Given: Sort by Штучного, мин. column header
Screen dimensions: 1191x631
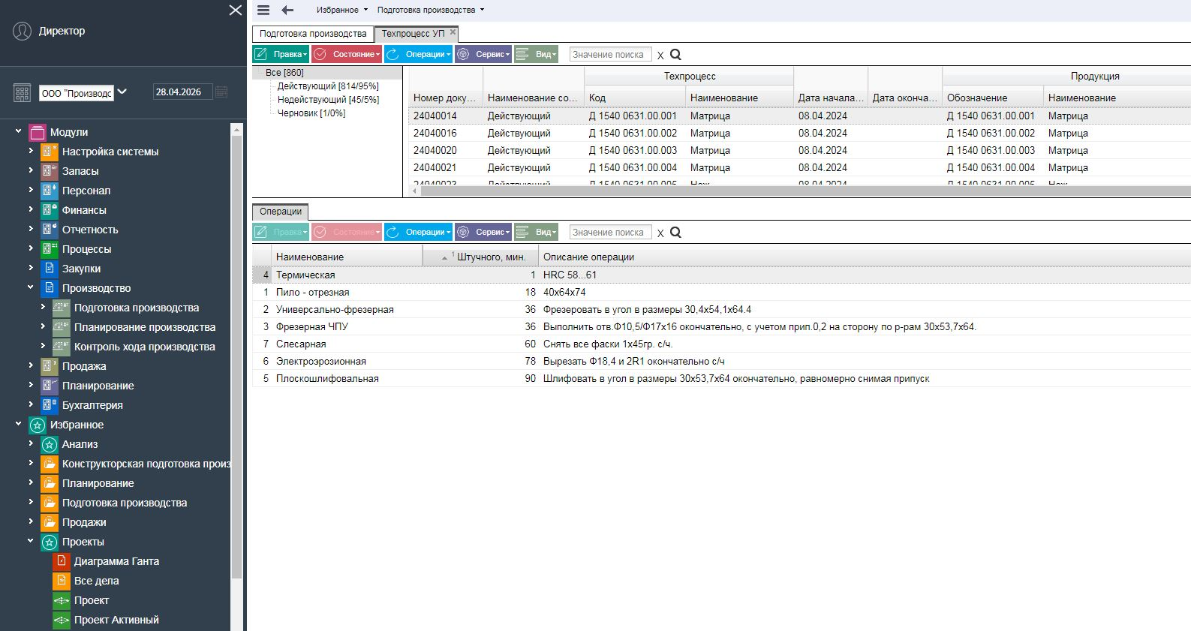Looking at the screenshot, I should tap(480, 257).
